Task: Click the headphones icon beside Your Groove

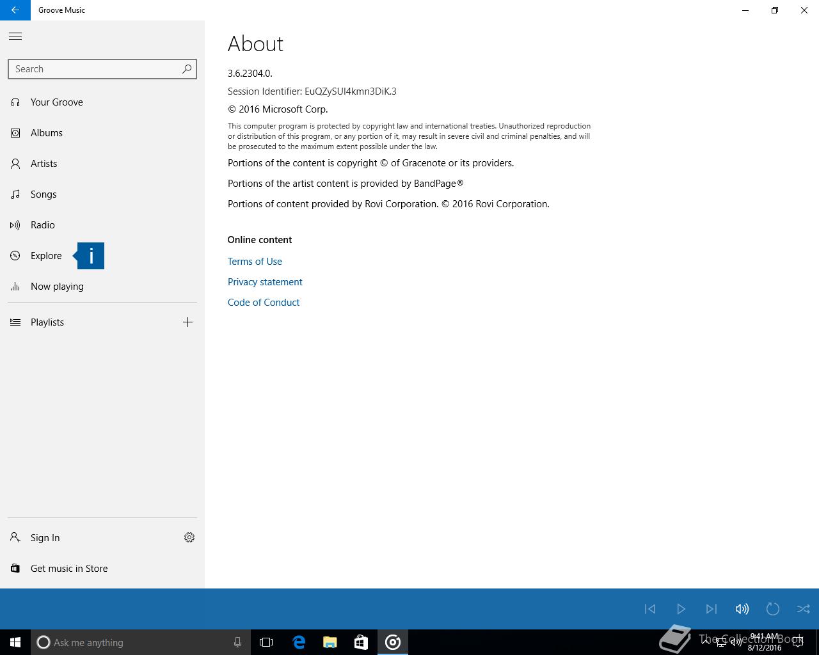Action: point(15,102)
